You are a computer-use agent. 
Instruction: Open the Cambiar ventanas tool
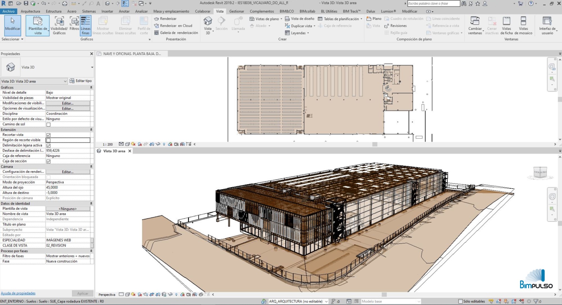pos(475,26)
